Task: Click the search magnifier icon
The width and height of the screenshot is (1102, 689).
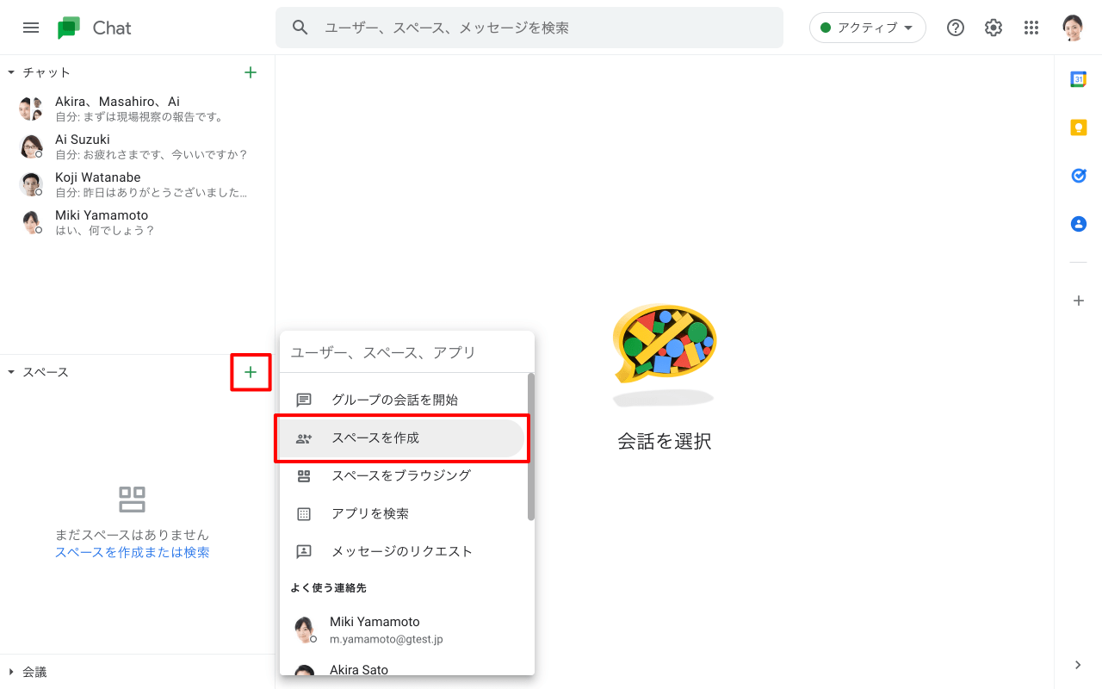Action: (x=300, y=28)
